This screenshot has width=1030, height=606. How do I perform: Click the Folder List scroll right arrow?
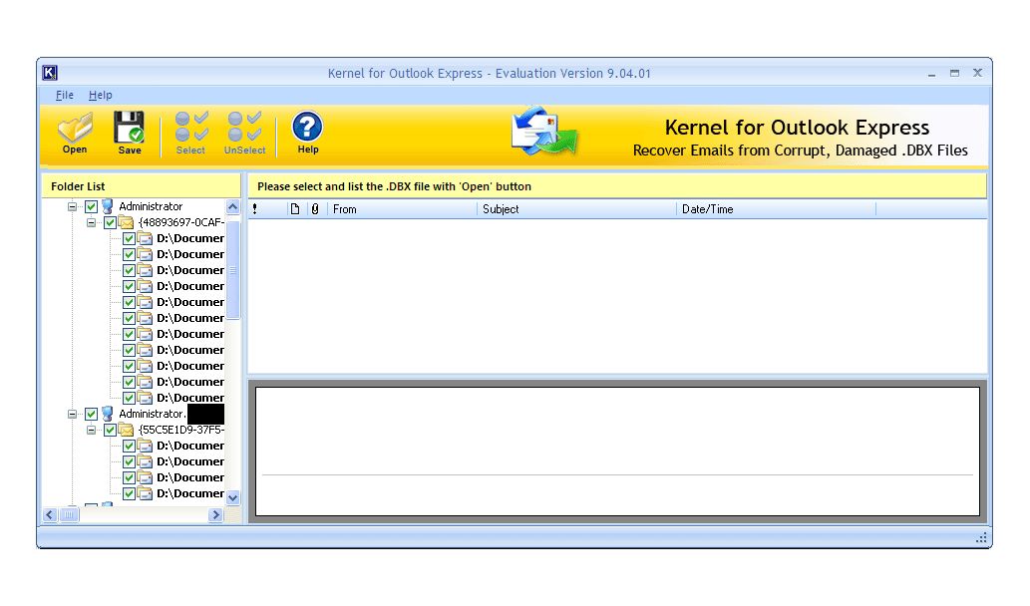[x=215, y=515]
